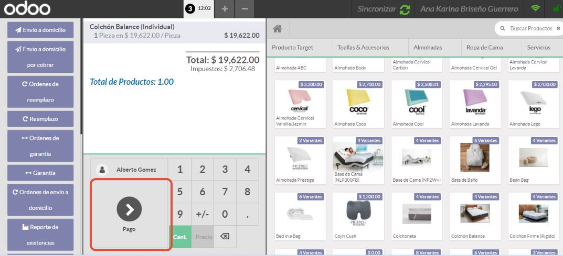Click the green Sincronizar refresh icon
The height and width of the screenshot is (256, 563).
tap(405, 9)
